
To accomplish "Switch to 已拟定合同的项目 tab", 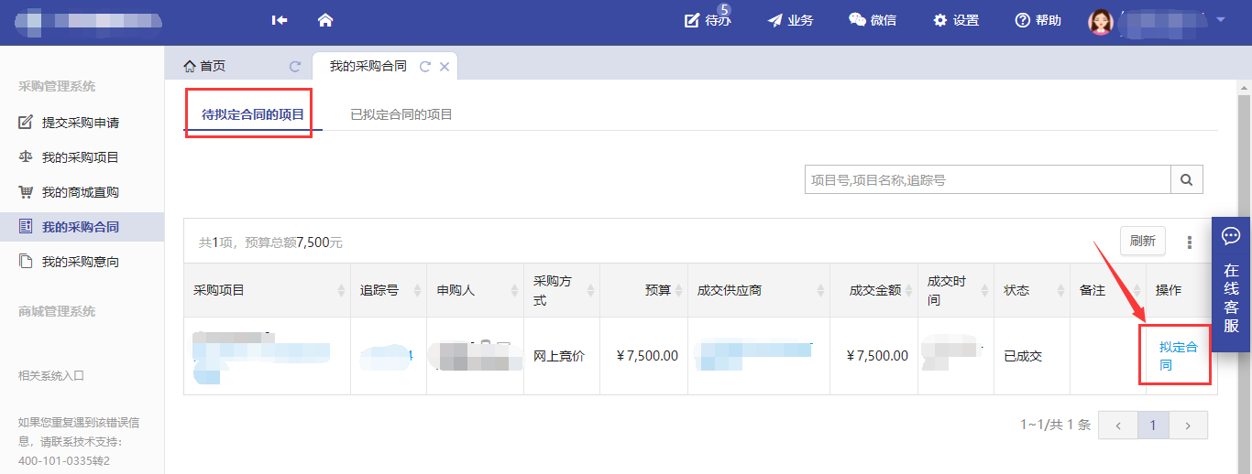I will [x=401, y=114].
